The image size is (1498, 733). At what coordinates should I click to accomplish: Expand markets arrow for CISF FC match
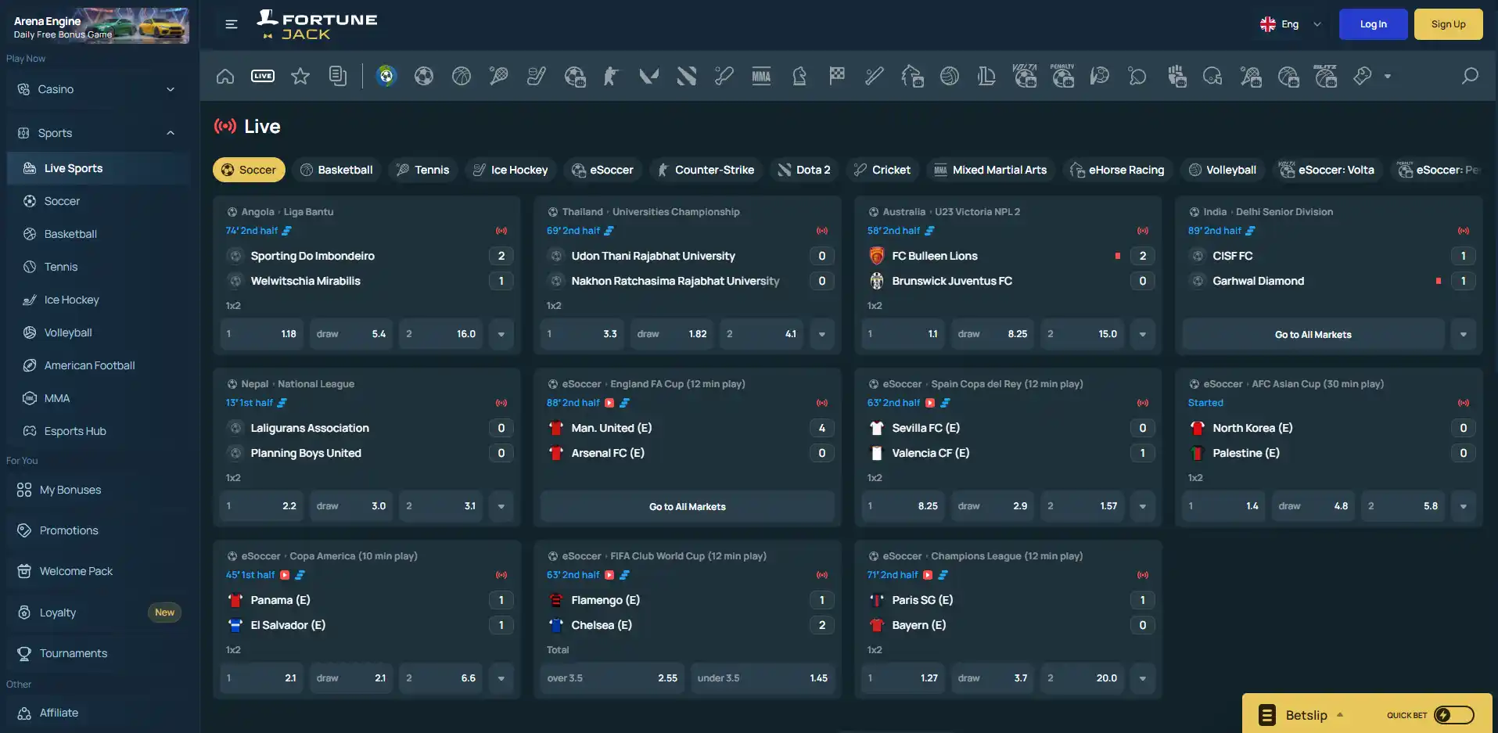pyautogui.click(x=1464, y=334)
